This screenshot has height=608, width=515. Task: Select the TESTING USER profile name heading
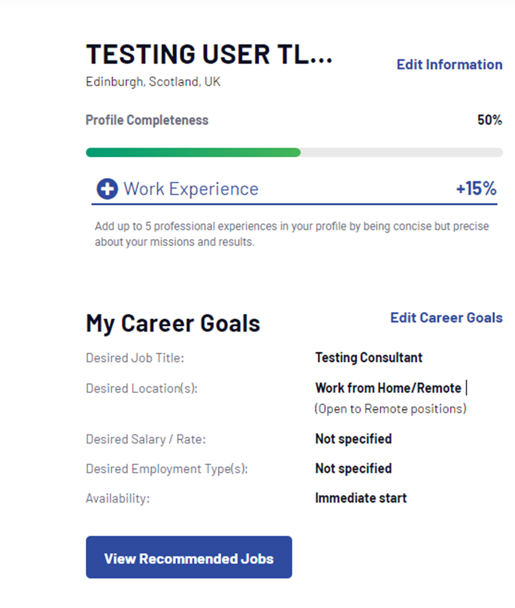pyautogui.click(x=209, y=55)
